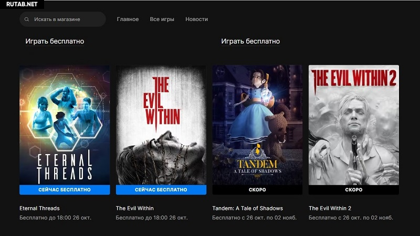The image size is (420, 236).
Task: Click the "Скоро" banner under Tandem
Action: [x=257, y=190]
